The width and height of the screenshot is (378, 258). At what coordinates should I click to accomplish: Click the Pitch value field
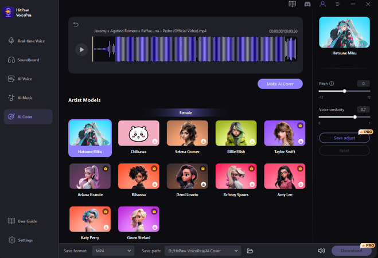pyautogui.click(x=363, y=84)
